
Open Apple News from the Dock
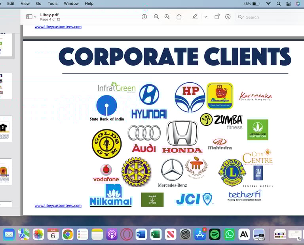171,234
